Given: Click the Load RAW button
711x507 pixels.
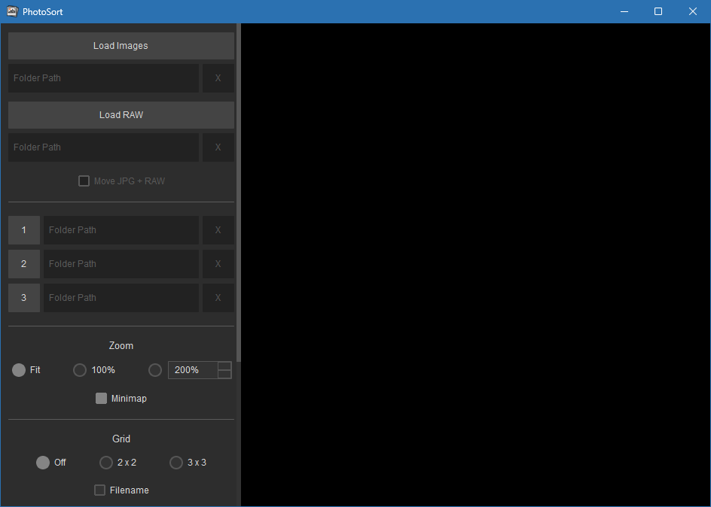Looking at the screenshot, I should coord(121,114).
